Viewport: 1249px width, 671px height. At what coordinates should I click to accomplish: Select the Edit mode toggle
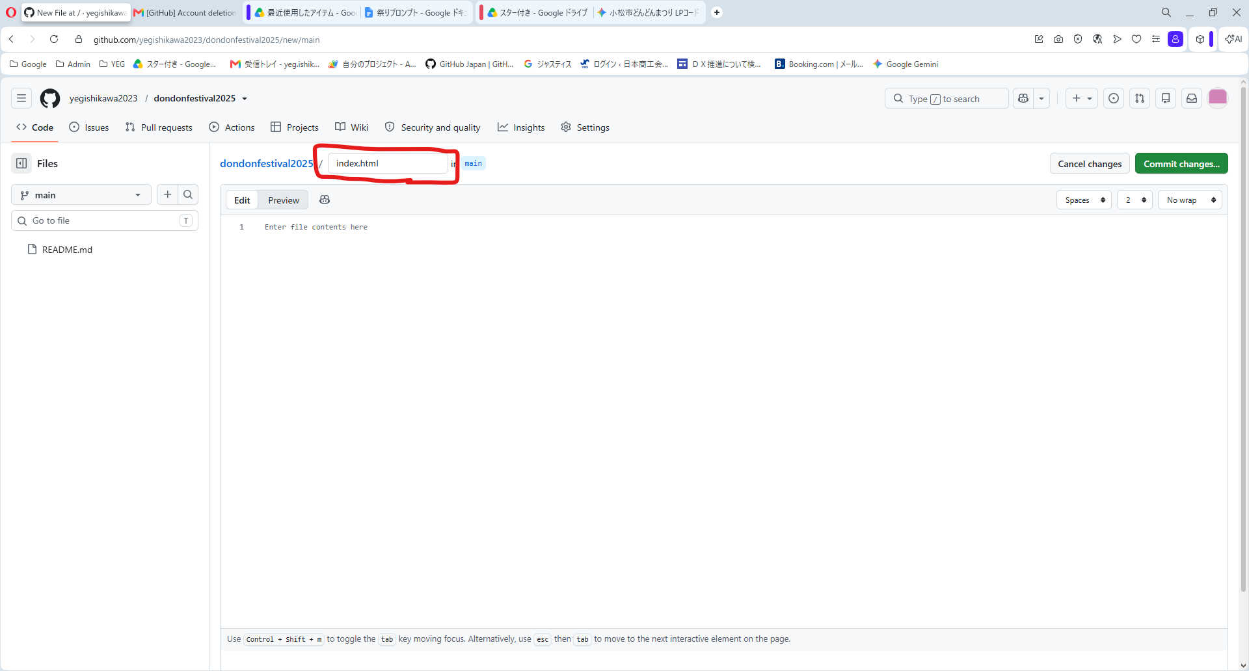[242, 200]
